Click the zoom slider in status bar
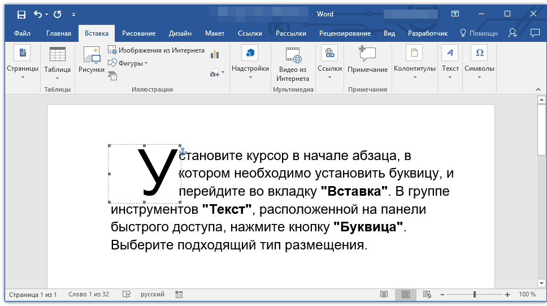 475,295
